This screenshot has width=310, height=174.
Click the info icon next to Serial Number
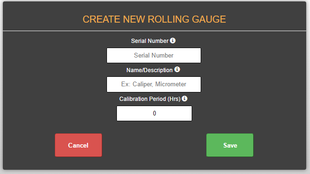click(173, 41)
